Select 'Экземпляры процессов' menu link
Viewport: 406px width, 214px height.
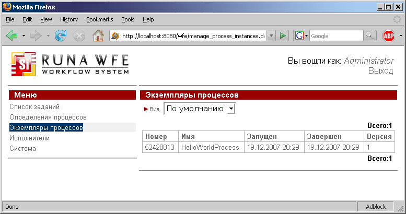(46, 127)
